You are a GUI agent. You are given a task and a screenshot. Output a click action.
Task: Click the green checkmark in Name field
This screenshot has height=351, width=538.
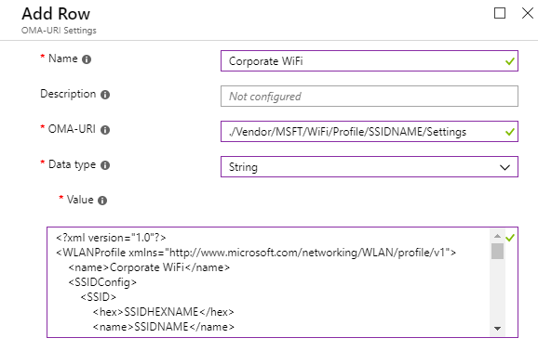tap(510, 61)
